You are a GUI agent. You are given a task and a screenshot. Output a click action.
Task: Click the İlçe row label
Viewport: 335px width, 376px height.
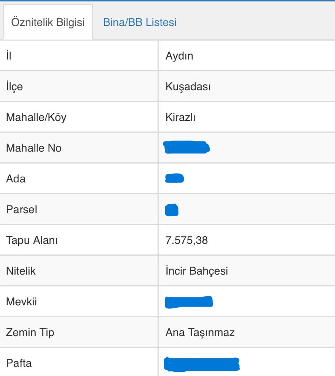click(x=14, y=87)
